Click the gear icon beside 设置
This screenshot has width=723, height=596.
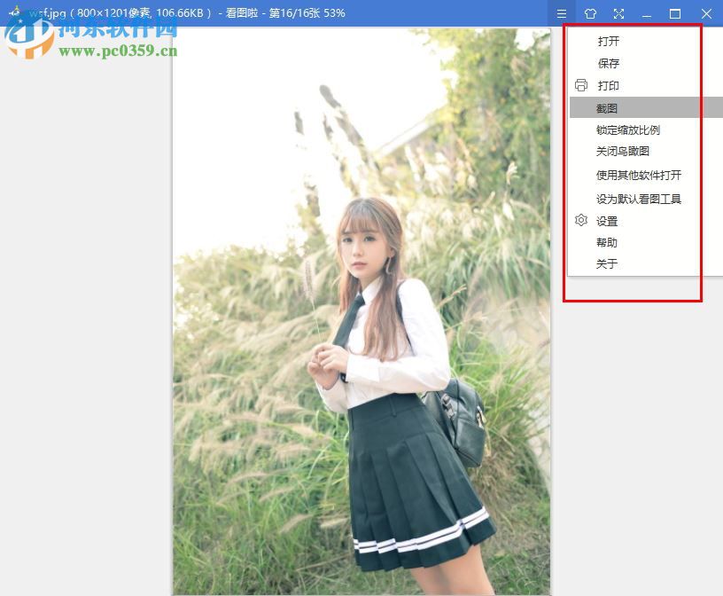click(580, 220)
